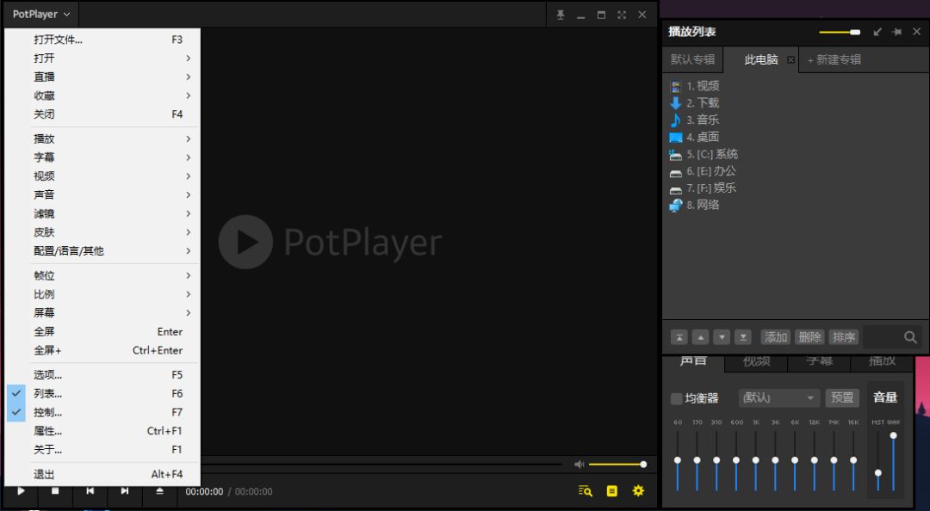The width and height of the screenshot is (930, 511).
Task: Expand the 视频 submenu in menu
Action: 102,176
